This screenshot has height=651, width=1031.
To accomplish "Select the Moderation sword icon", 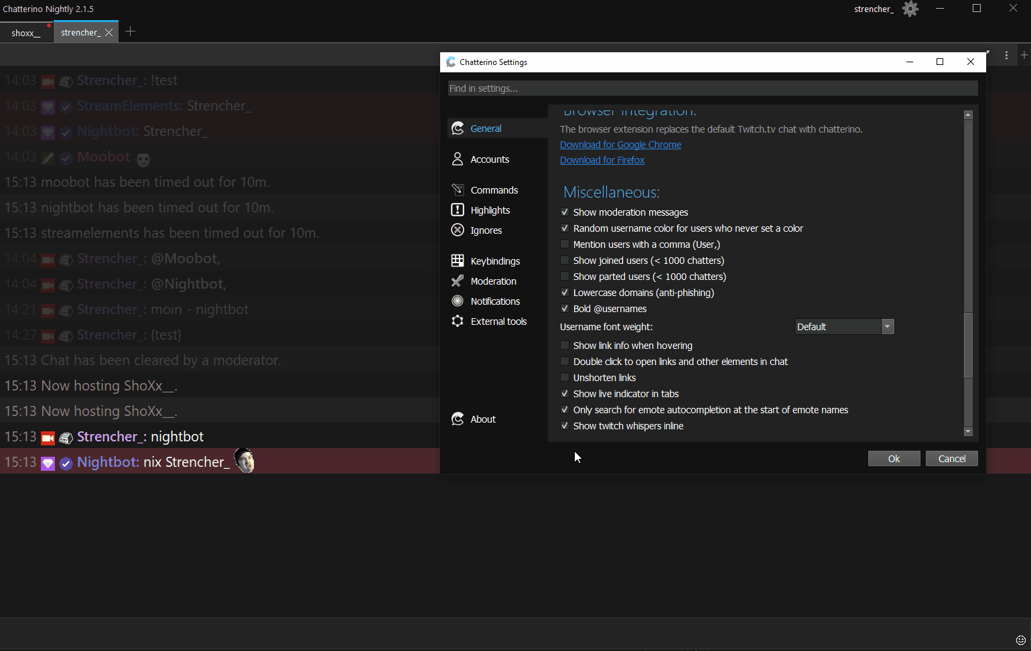I will [x=458, y=281].
